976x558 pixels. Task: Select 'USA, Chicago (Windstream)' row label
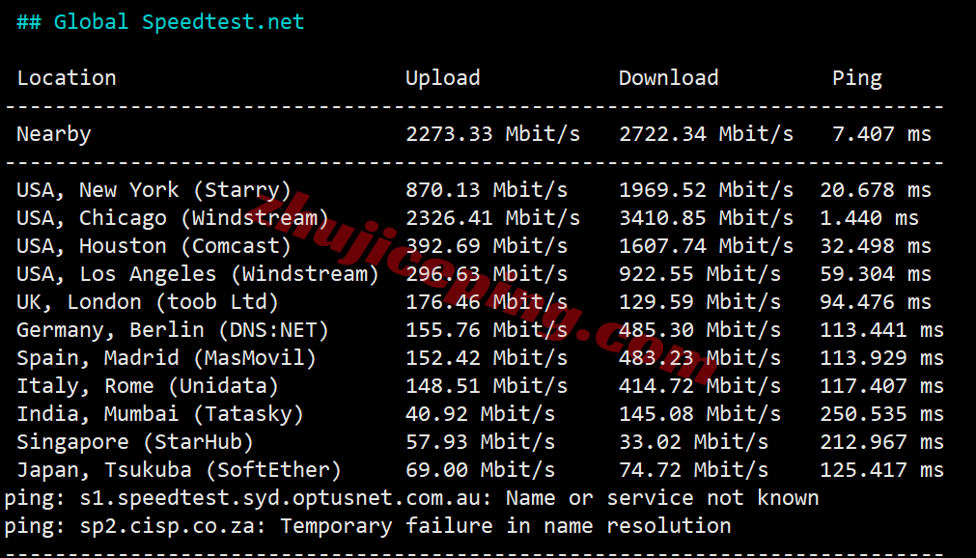point(173,218)
